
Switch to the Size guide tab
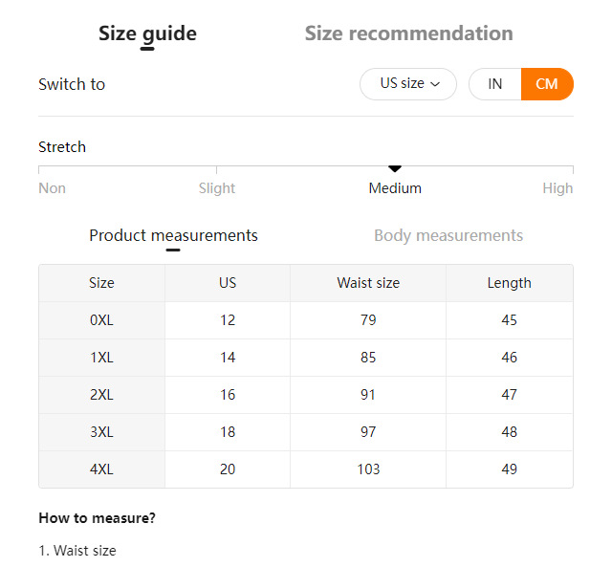click(x=147, y=33)
